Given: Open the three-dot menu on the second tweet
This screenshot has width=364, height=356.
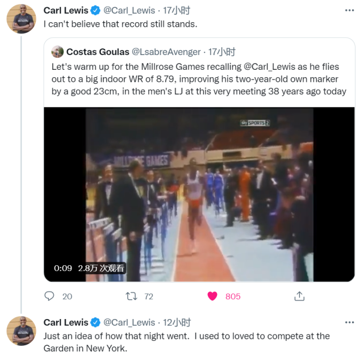Looking at the screenshot, I should pos(349,323).
